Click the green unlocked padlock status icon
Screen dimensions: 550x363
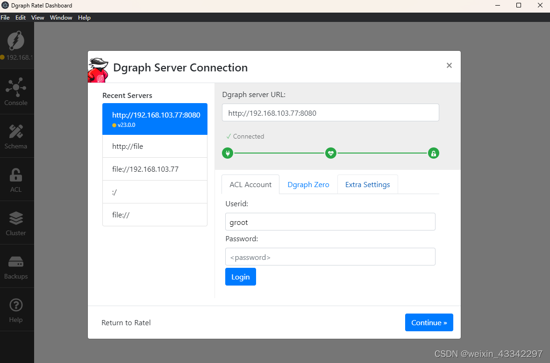433,153
